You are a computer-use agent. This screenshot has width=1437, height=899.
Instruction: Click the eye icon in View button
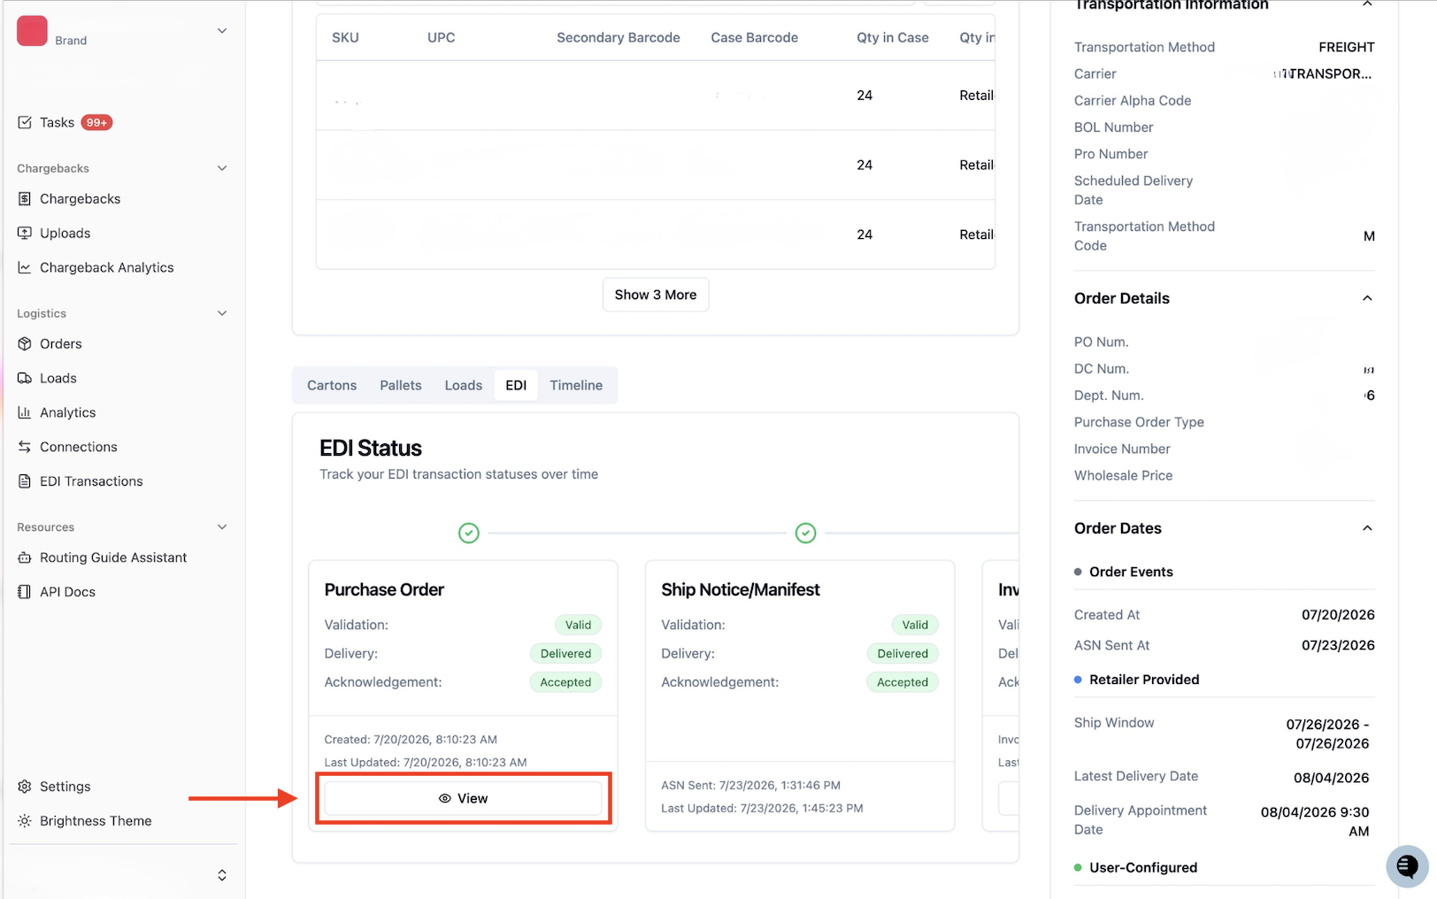point(445,798)
